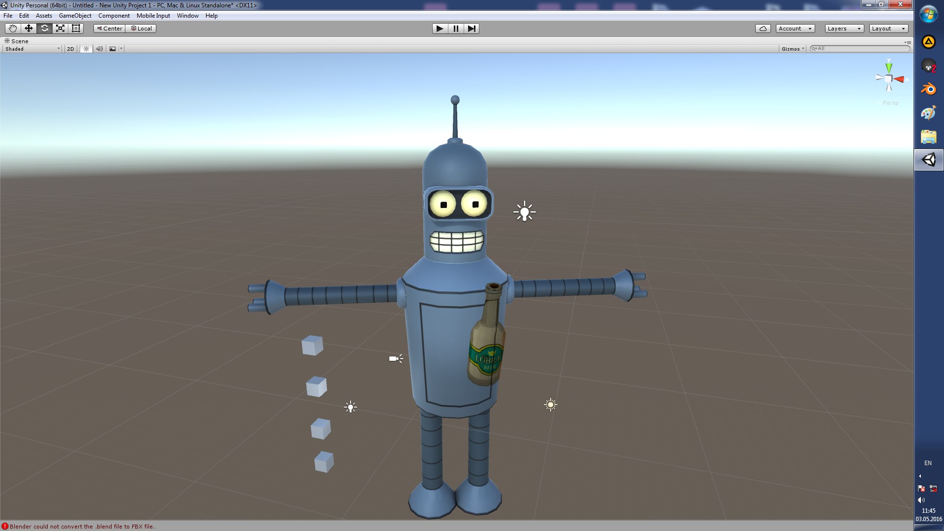
Task: Toggle pivot mode Center button
Action: tap(110, 29)
